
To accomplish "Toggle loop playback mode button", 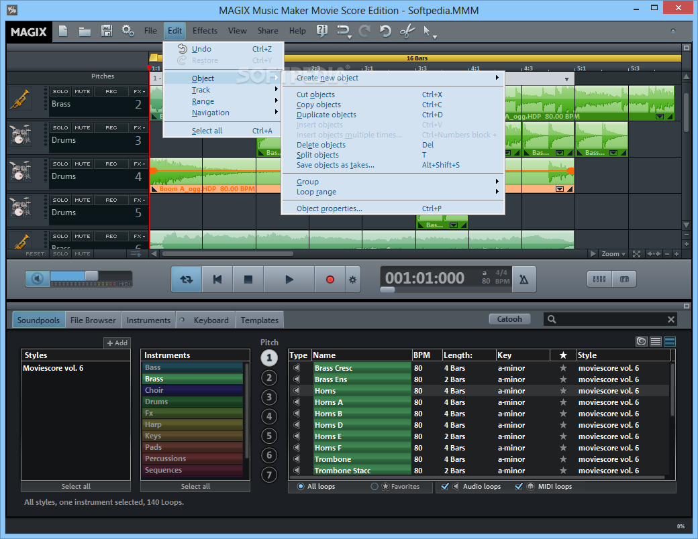I will 187,280.
